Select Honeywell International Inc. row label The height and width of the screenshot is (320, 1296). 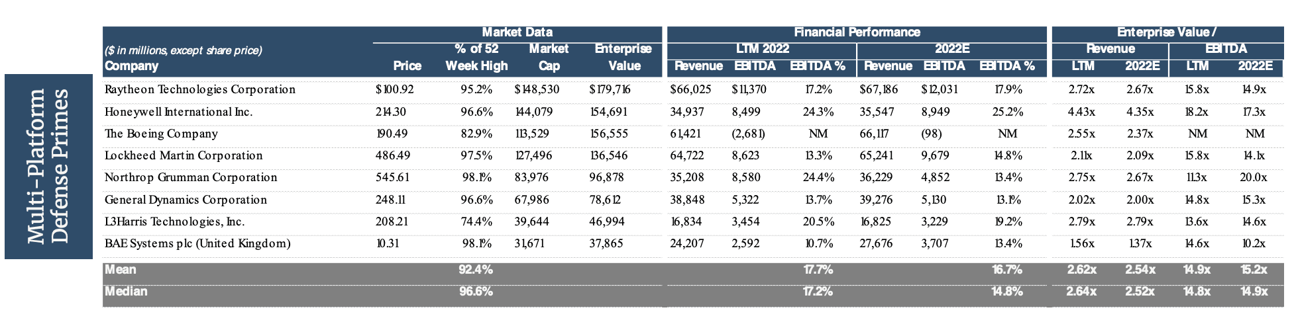[178, 112]
